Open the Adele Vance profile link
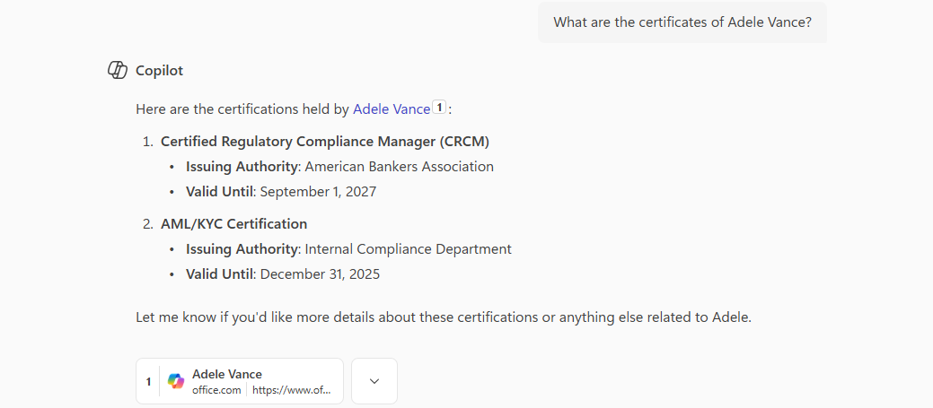933x408 pixels. (x=392, y=109)
